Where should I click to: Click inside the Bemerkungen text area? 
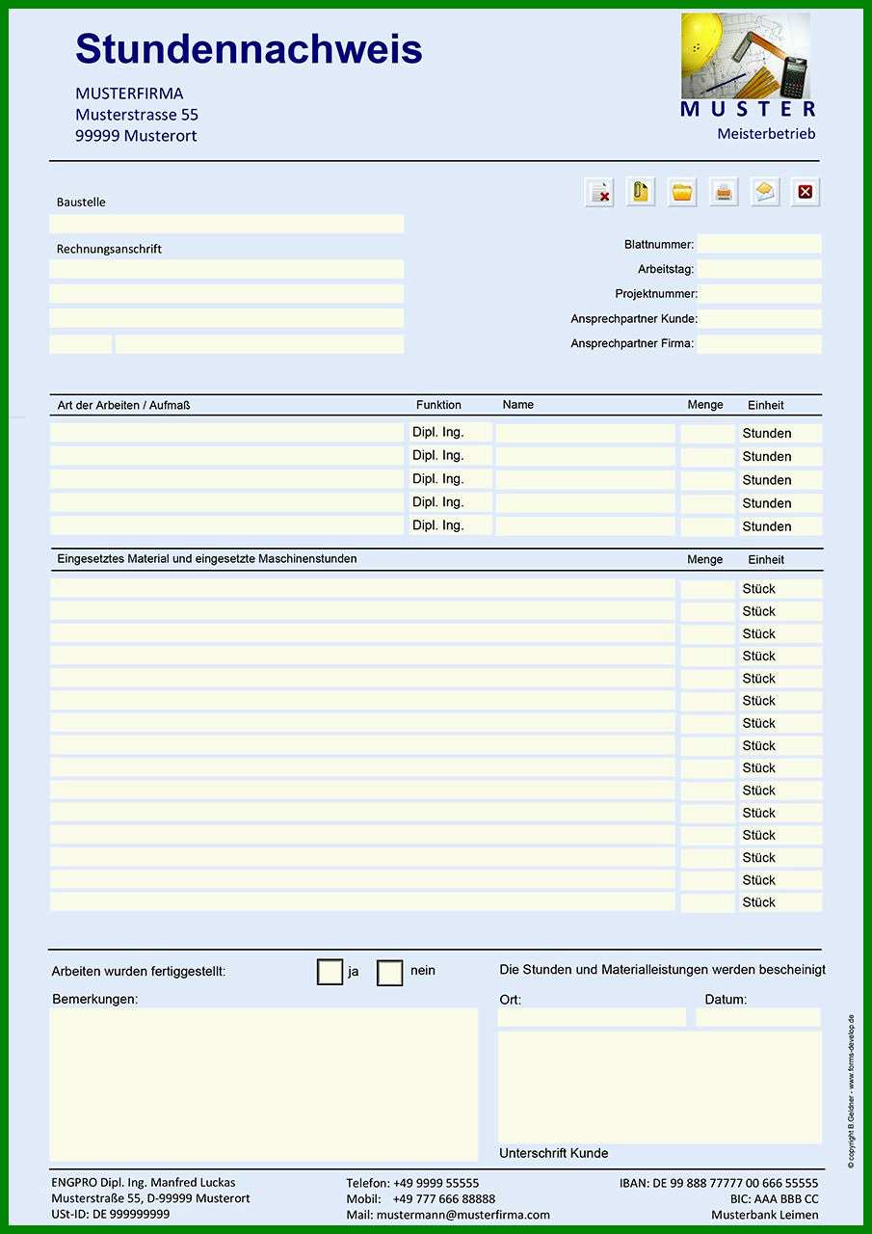click(264, 1085)
